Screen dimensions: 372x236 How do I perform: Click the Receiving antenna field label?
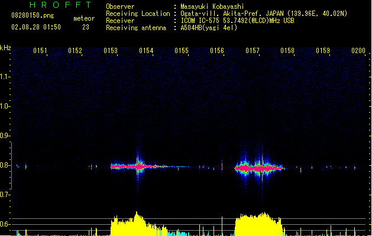pos(136,28)
